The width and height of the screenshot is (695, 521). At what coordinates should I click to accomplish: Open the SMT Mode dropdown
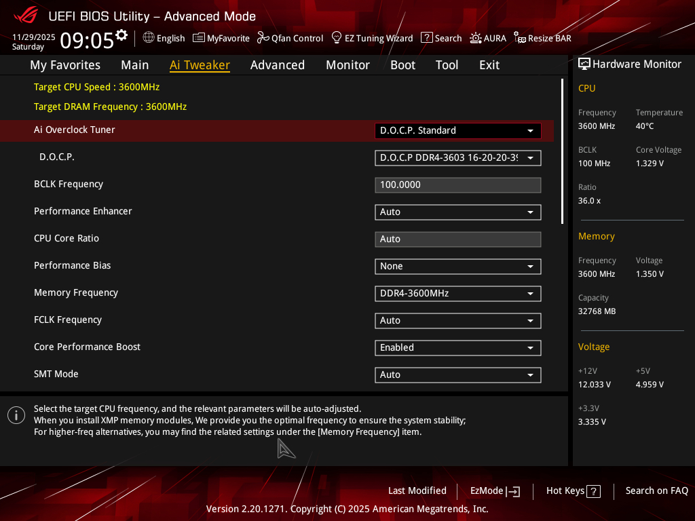(x=457, y=374)
